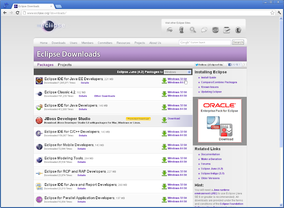Switch to the Projects tab below Eclipse Downloads
The width and height of the screenshot is (284, 208).
click(x=65, y=65)
